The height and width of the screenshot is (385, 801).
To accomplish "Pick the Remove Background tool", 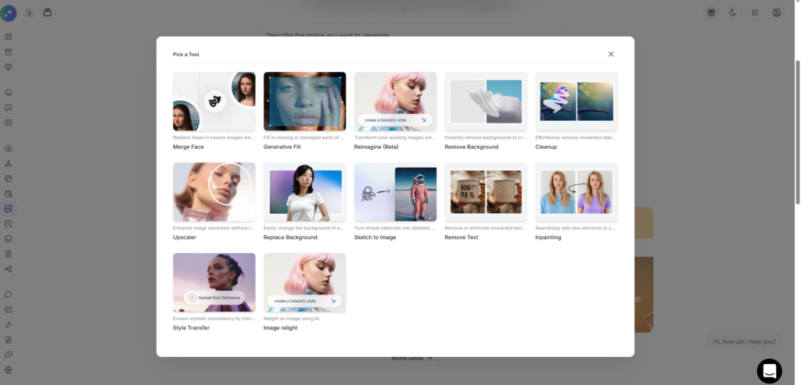I will (x=486, y=102).
